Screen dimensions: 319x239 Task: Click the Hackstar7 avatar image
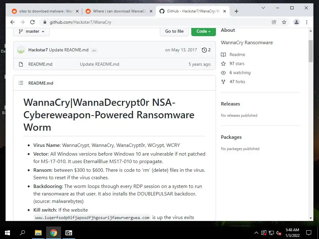[x=21, y=50]
